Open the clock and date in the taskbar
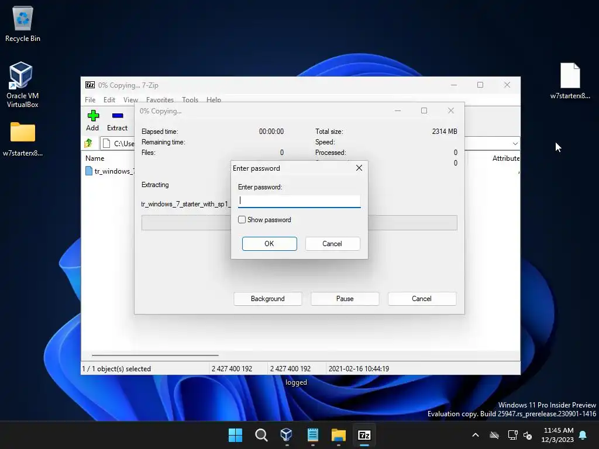Viewport: 599px width, 449px height. pyautogui.click(x=557, y=435)
